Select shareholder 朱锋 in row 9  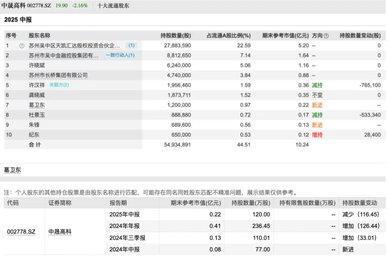(x=34, y=125)
